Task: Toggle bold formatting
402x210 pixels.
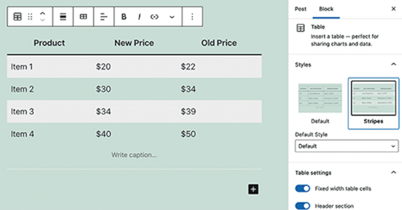Action: [x=124, y=17]
